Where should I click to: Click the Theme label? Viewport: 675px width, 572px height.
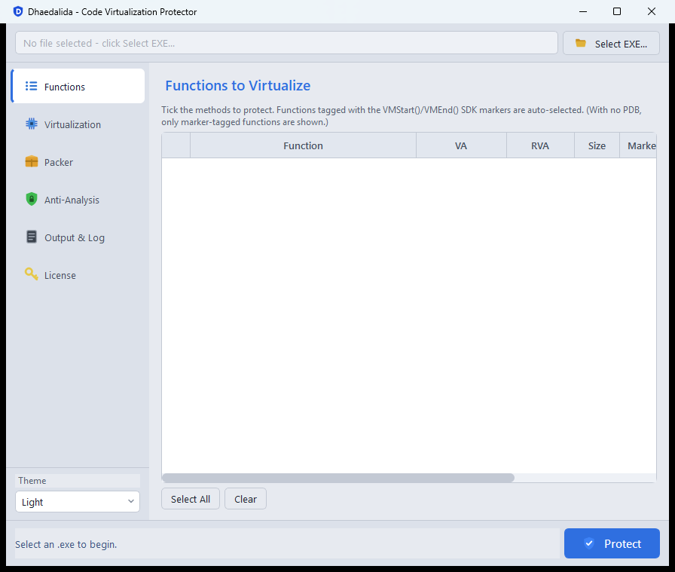point(32,480)
